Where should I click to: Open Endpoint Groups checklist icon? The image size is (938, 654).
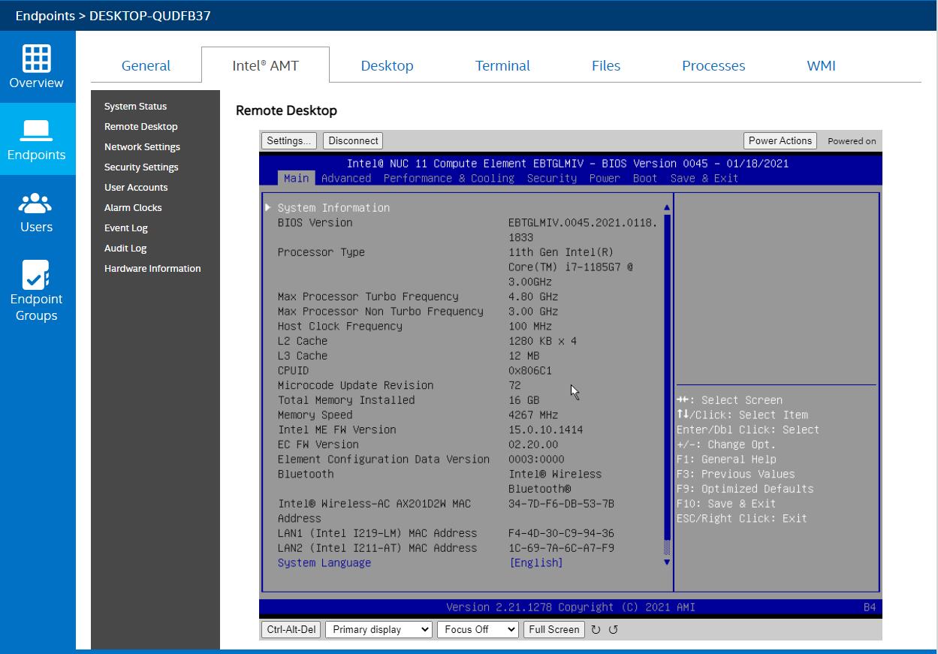36,275
